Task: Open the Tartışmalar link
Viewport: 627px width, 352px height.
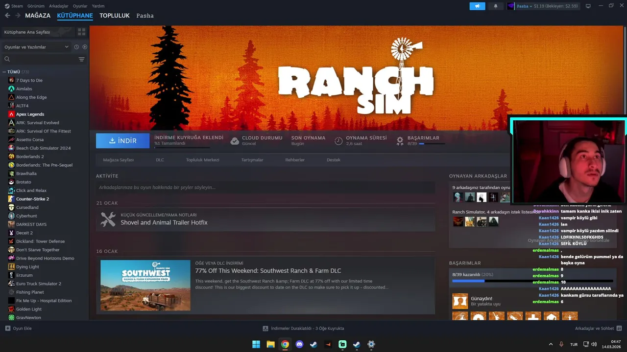Action: pos(252,160)
